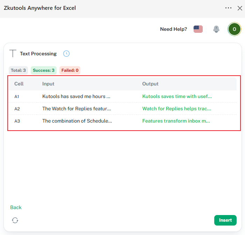
Task: Click the Input column header
Action: 48,84
